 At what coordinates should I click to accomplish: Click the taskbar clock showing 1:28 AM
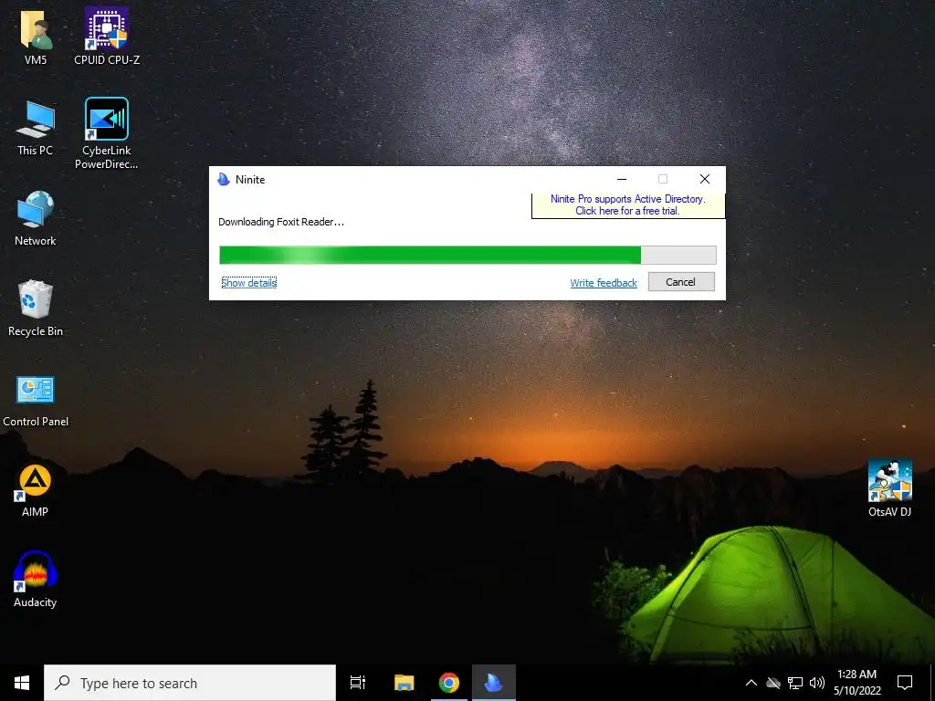(856, 683)
